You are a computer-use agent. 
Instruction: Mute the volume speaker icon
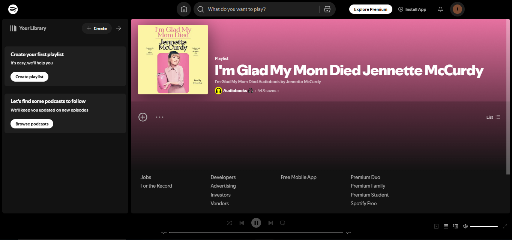point(465,226)
